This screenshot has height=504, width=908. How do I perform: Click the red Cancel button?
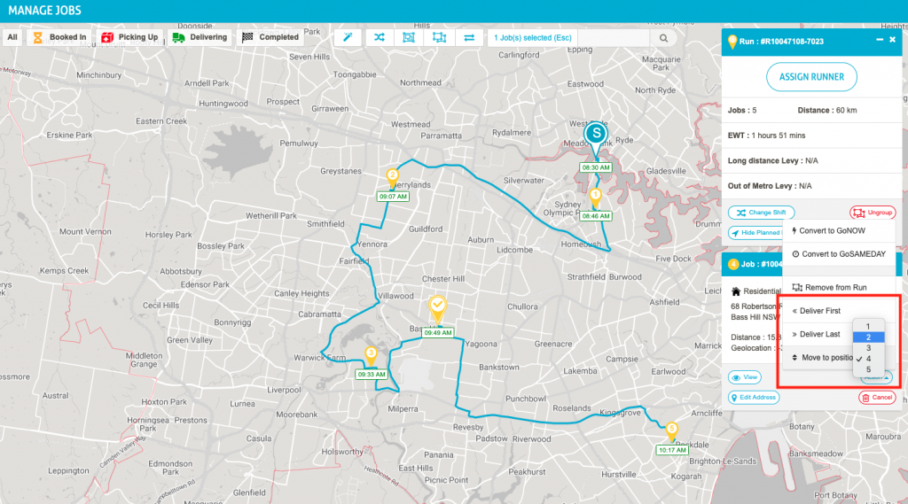[x=877, y=398]
